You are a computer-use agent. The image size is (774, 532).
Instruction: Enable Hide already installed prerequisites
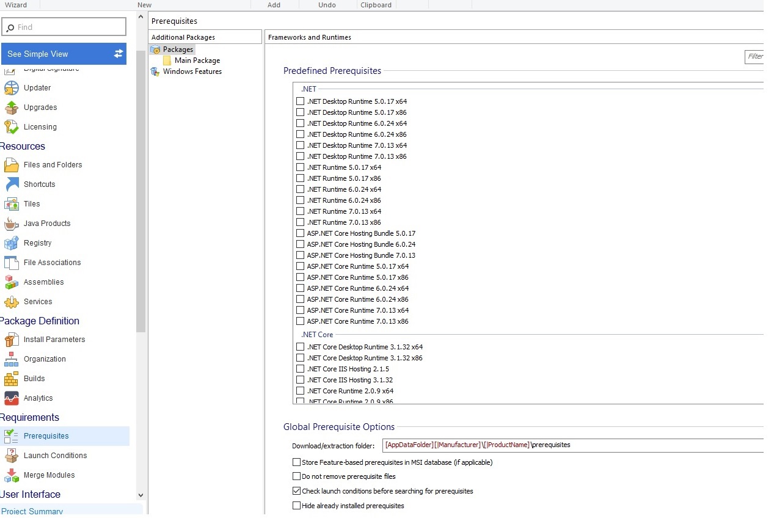click(x=296, y=506)
